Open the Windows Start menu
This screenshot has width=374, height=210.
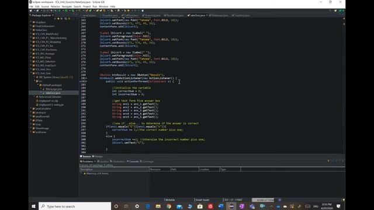click(34, 206)
